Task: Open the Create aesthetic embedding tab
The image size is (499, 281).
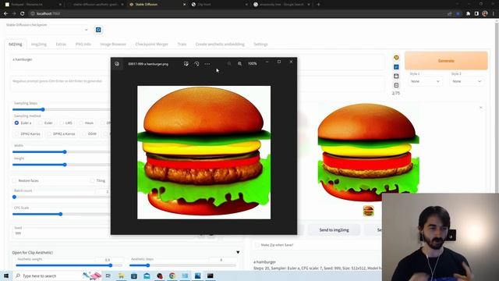Action: coord(220,44)
